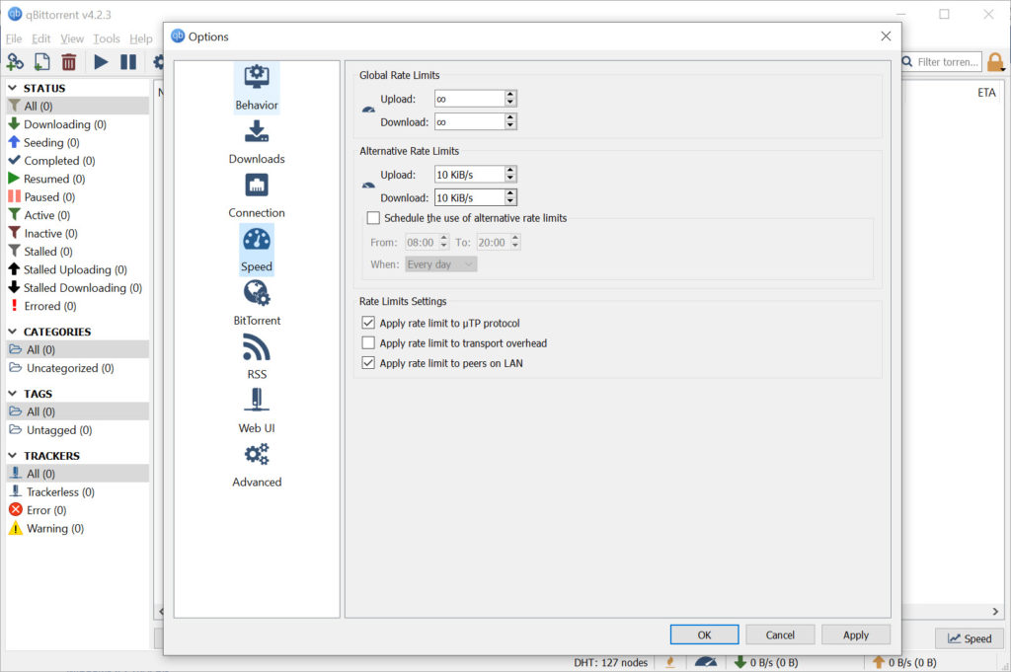Open the Downloads options page
The width and height of the screenshot is (1011, 672).
257,142
